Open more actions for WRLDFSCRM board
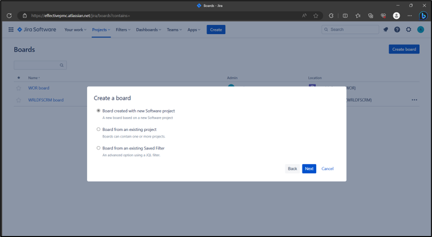 coord(415,100)
